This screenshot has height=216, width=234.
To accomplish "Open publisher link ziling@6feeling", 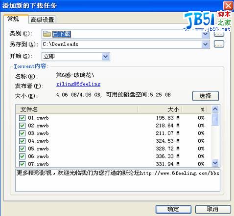I will [x=78, y=84].
